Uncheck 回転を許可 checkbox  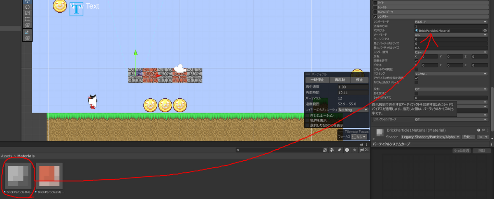click(x=417, y=61)
